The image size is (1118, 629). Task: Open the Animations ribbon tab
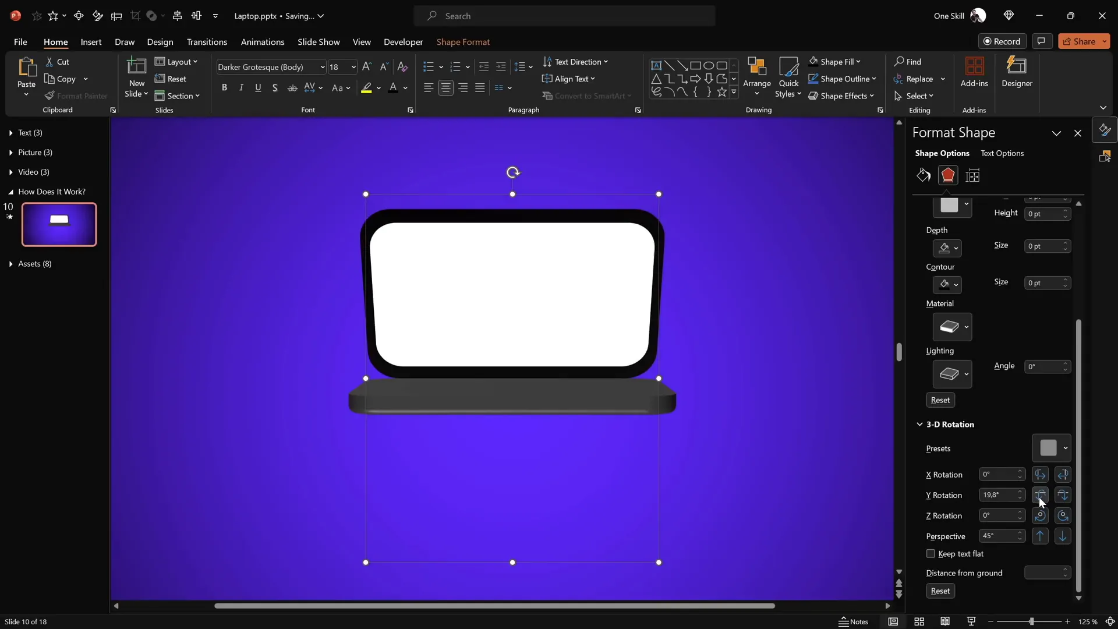point(263,42)
